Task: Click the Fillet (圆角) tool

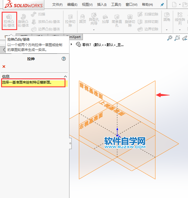Action: point(167,17)
